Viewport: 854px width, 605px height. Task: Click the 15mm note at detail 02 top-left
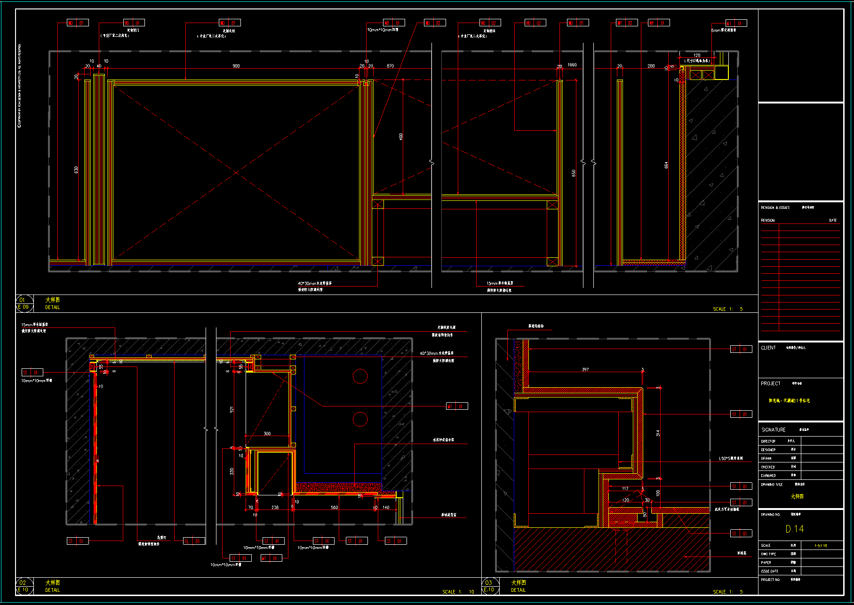34,325
